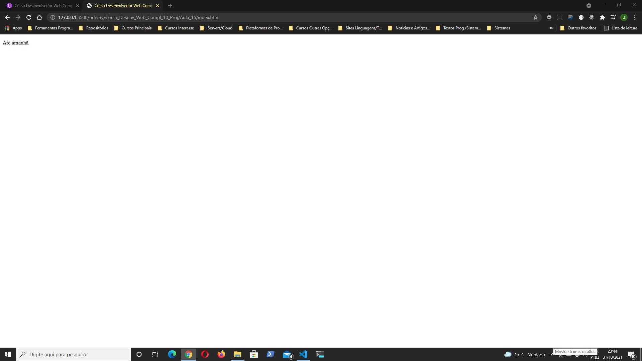Screen dimensions: 642x361
Task: Open Cortana circle icon on taskbar
Action: (x=139, y=354)
